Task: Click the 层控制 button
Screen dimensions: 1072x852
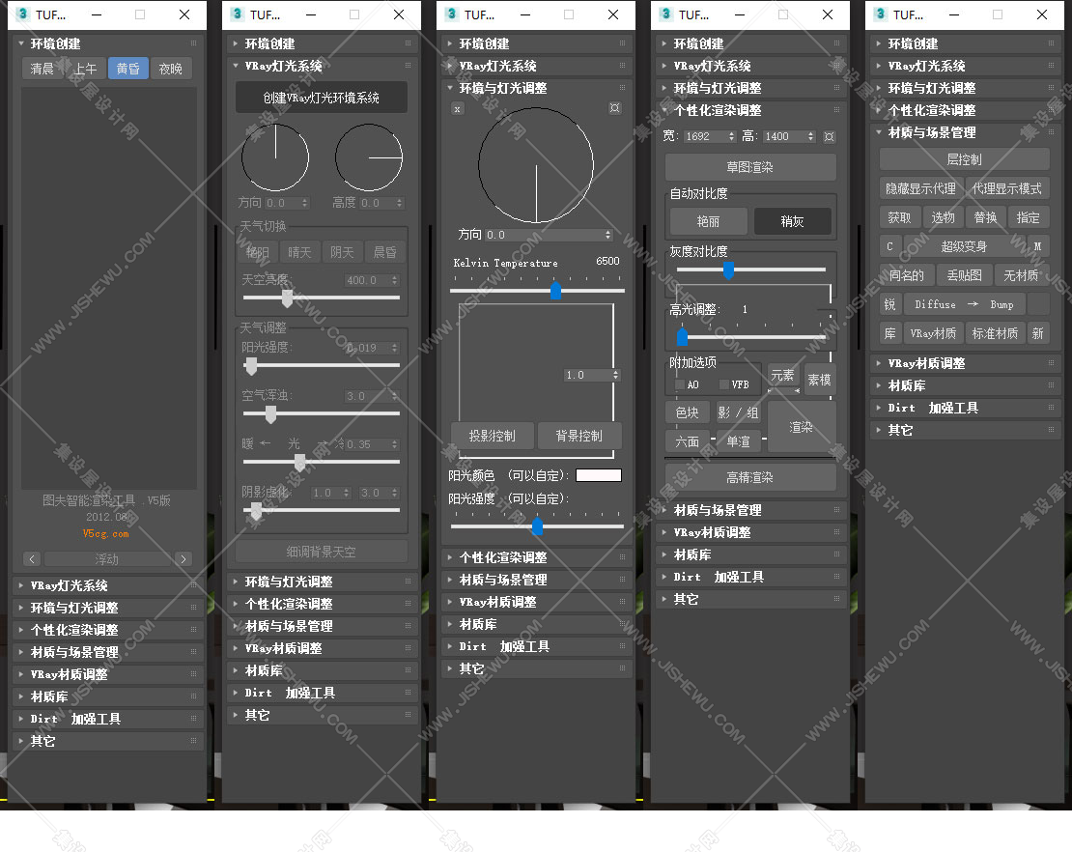Action: pyautogui.click(x=964, y=159)
